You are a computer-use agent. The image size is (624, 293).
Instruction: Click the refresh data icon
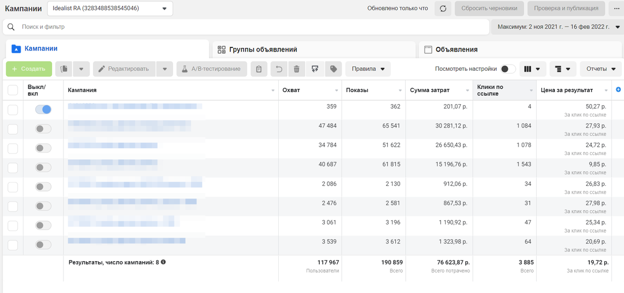click(x=443, y=8)
